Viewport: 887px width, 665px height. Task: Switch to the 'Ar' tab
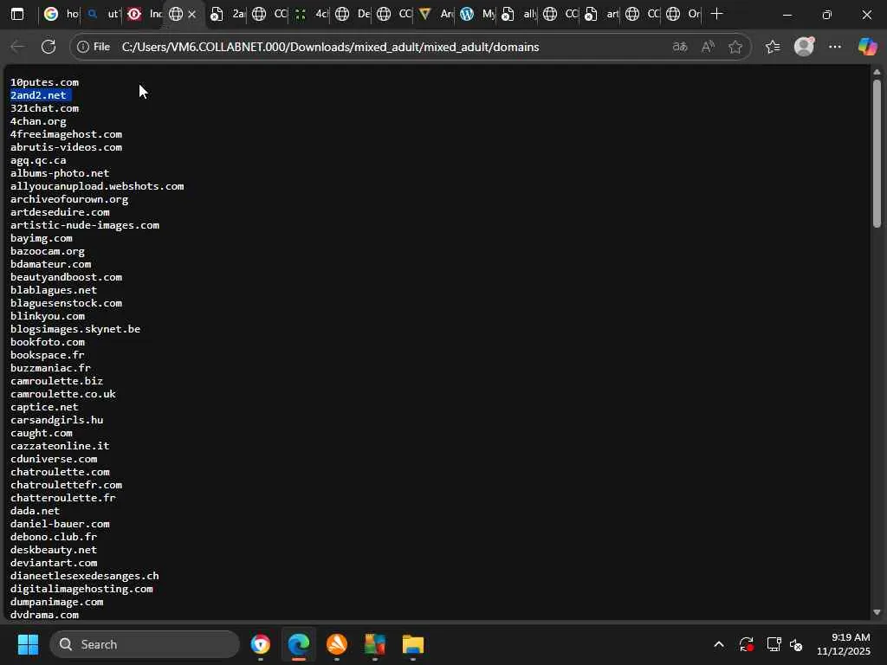[x=435, y=14]
